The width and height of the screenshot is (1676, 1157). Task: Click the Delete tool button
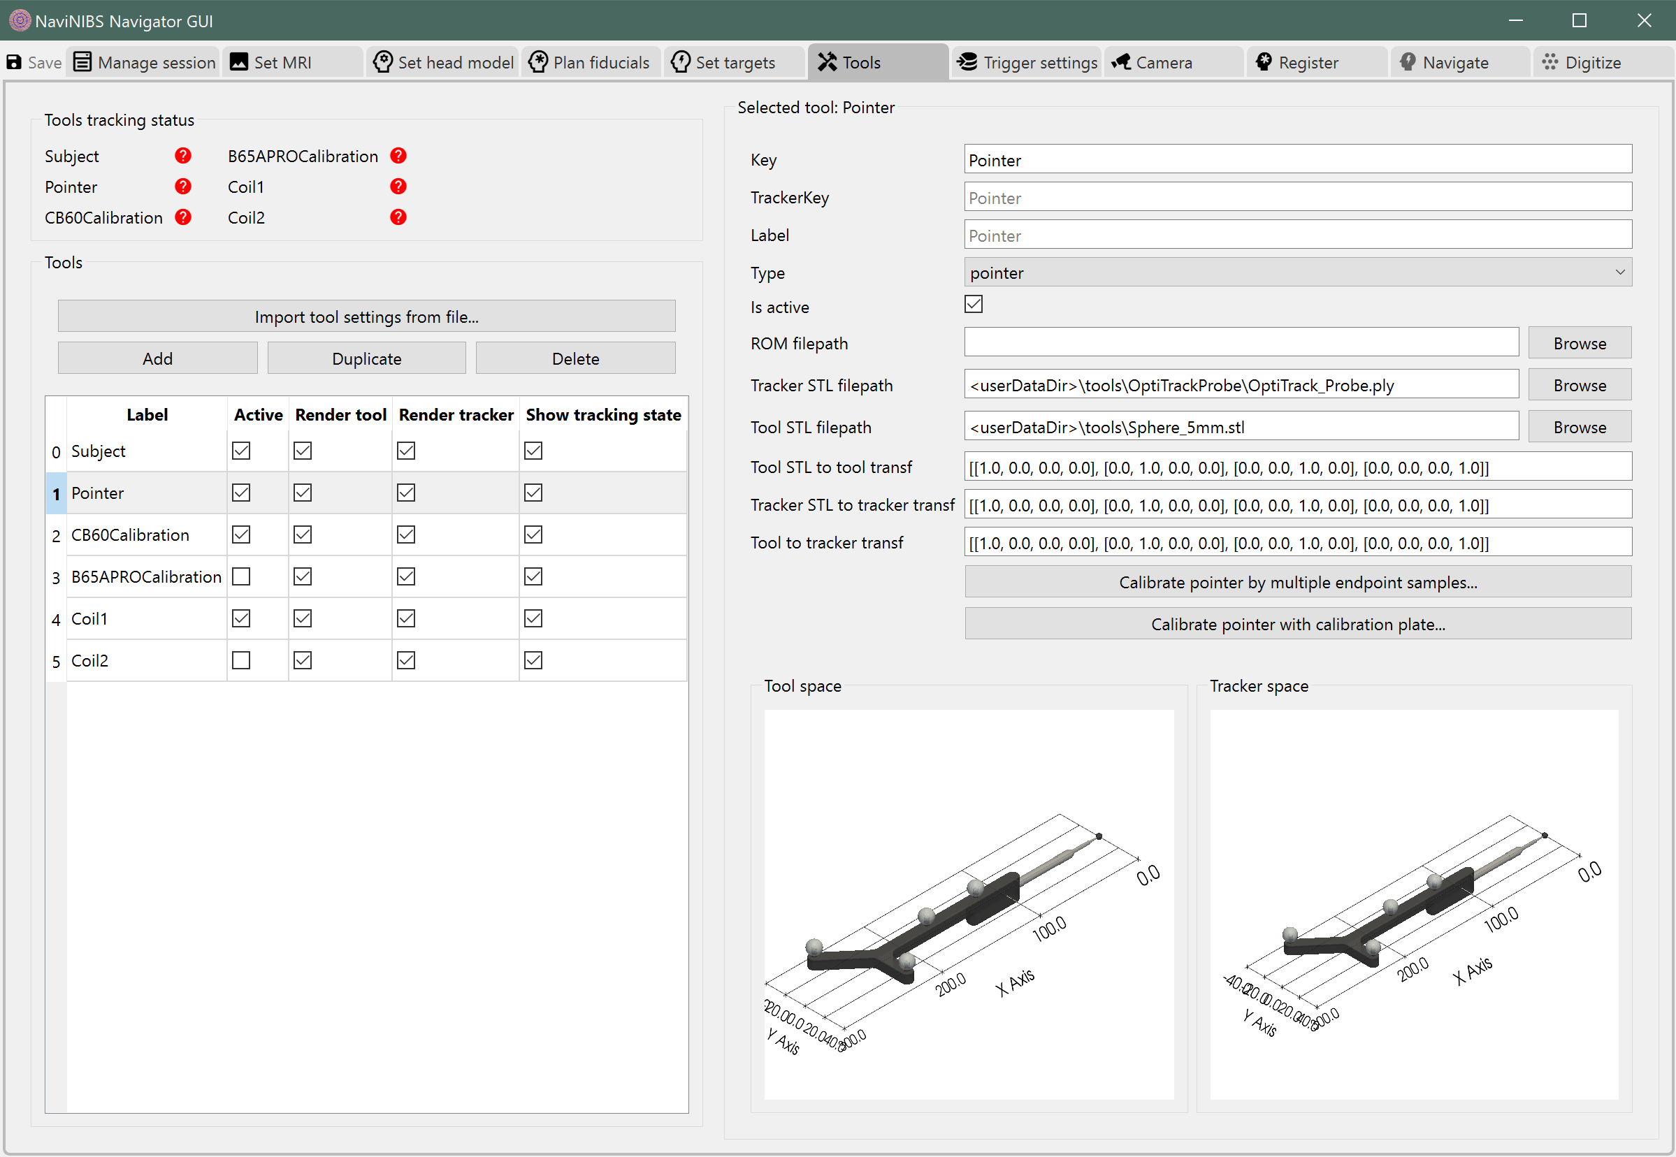576,359
